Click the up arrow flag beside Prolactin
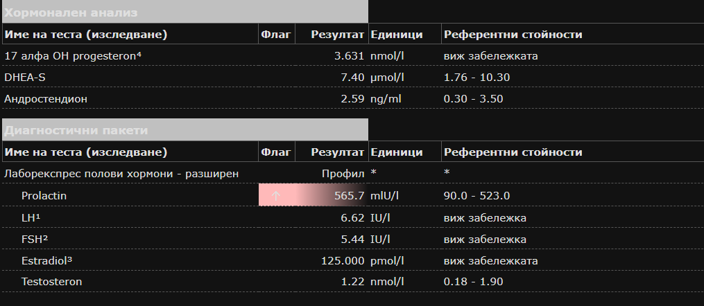Viewport: 704px width, 306px height. click(x=275, y=196)
